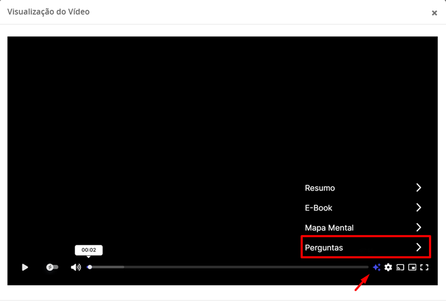
Task: Cast video to another device
Action: point(400,267)
